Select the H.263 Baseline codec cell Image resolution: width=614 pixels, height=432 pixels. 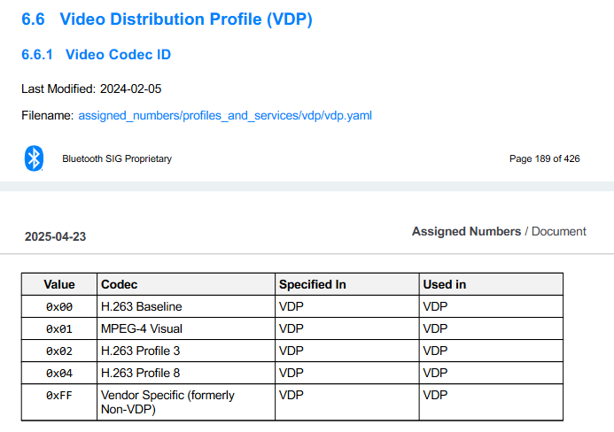pyautogui.click(x=186, y=306)
